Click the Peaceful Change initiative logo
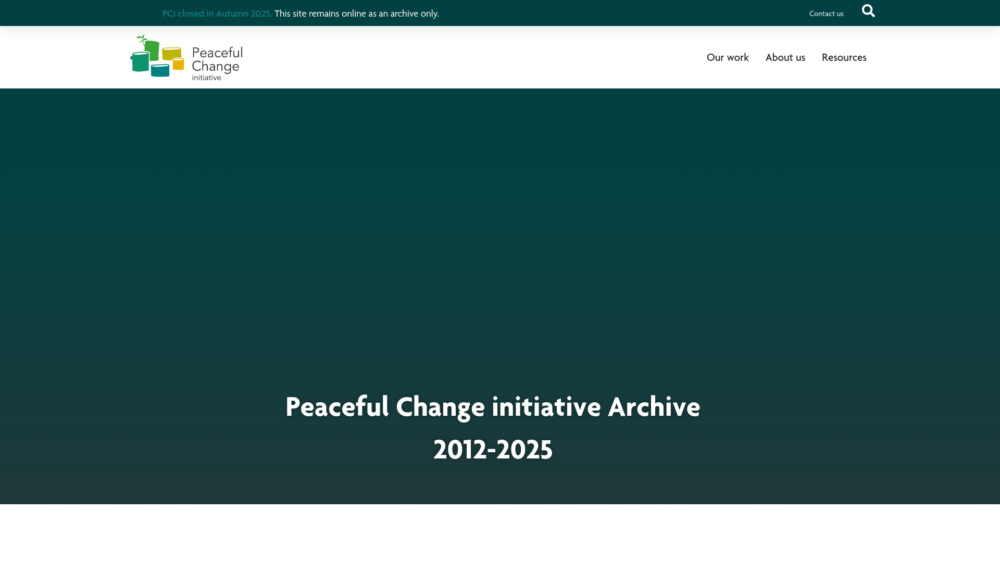The height and width of the screenshot is (562, 1000). (x=186, y=58)
